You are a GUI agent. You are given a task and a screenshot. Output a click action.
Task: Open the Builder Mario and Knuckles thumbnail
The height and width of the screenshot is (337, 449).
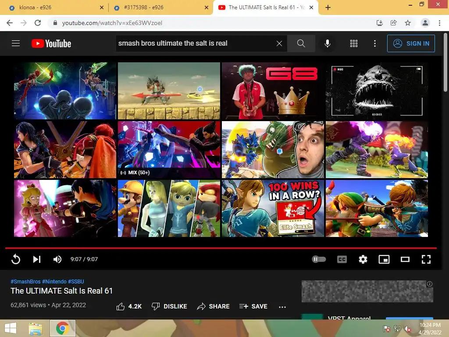[169, 208]
